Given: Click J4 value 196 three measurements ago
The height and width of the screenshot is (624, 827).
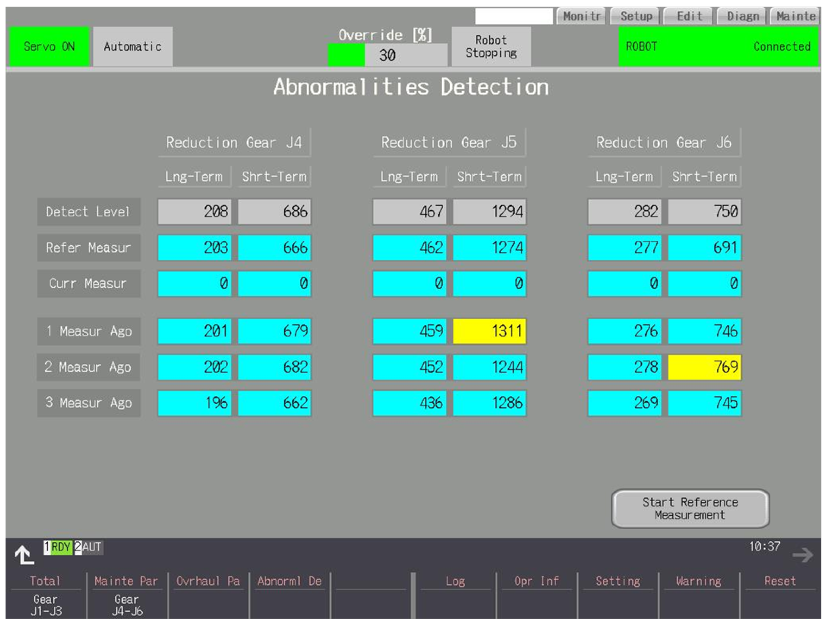Looking at the screenshot, I should coord(194,403).
